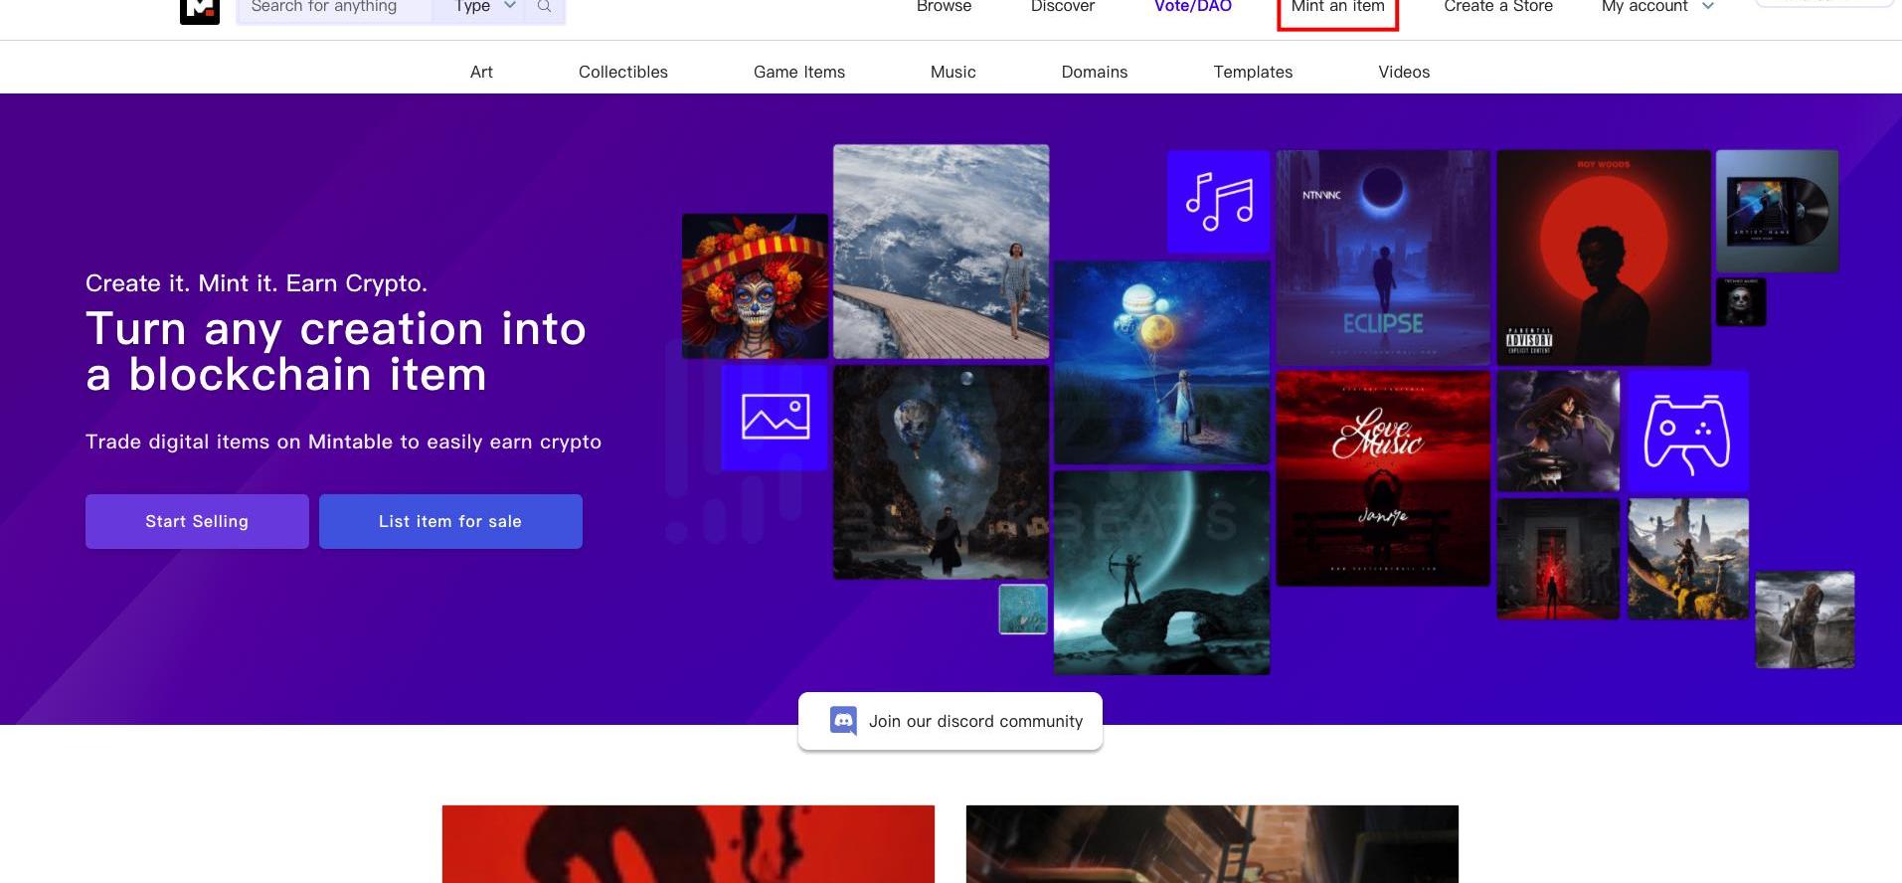Viewport: 1902px width, 883px height.
Task: Select Mint an item in navigation
Action: coord(1337,8)
